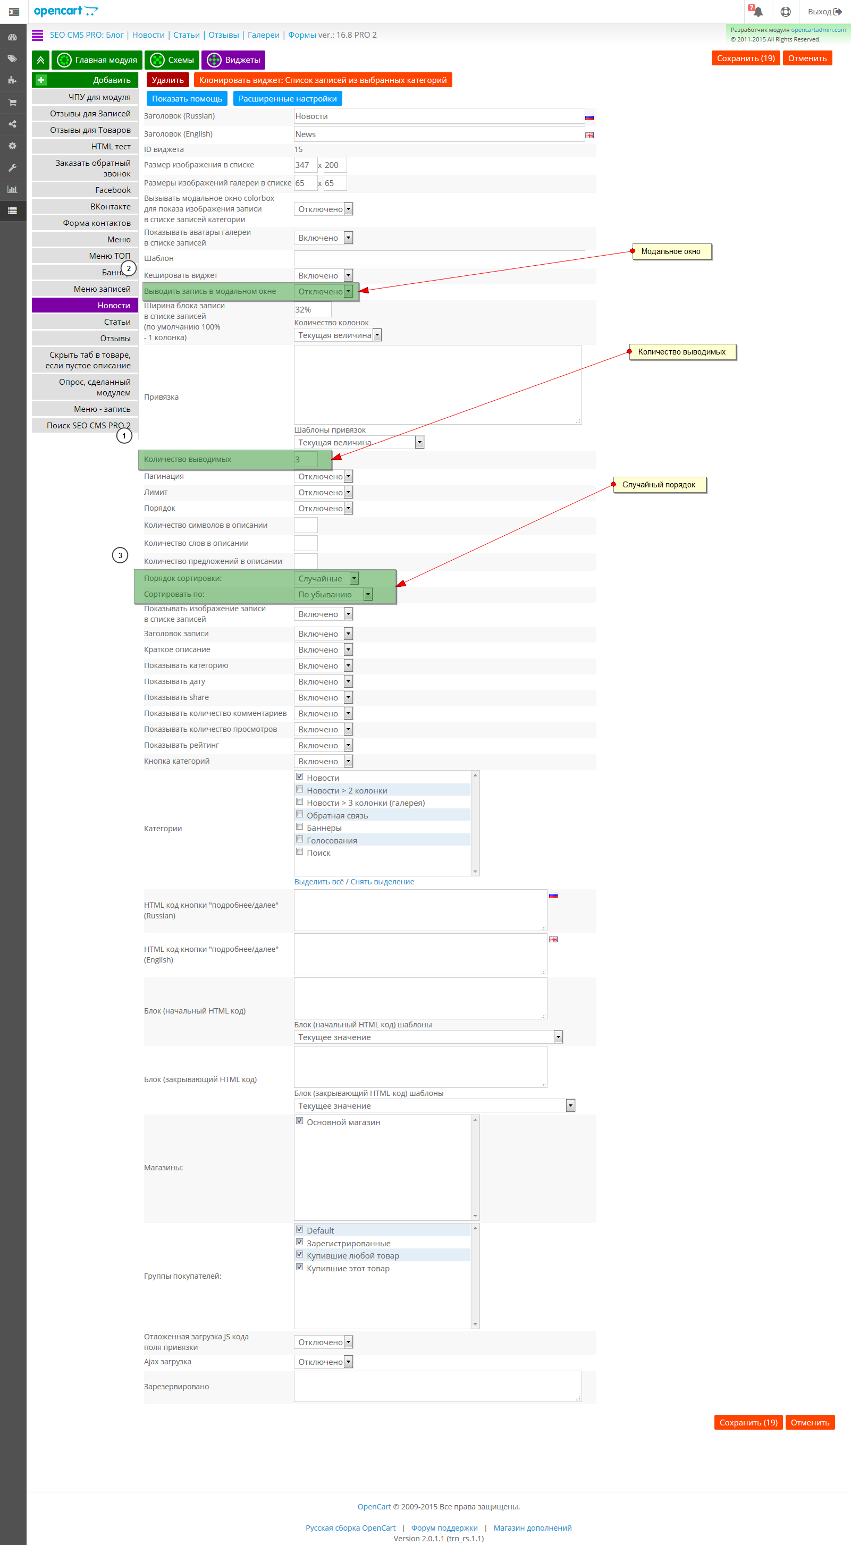The height and width of the screenshot is (1545, 851).
Task: Expand the 'Пагинация' dropdown
Action: point(323,476)
